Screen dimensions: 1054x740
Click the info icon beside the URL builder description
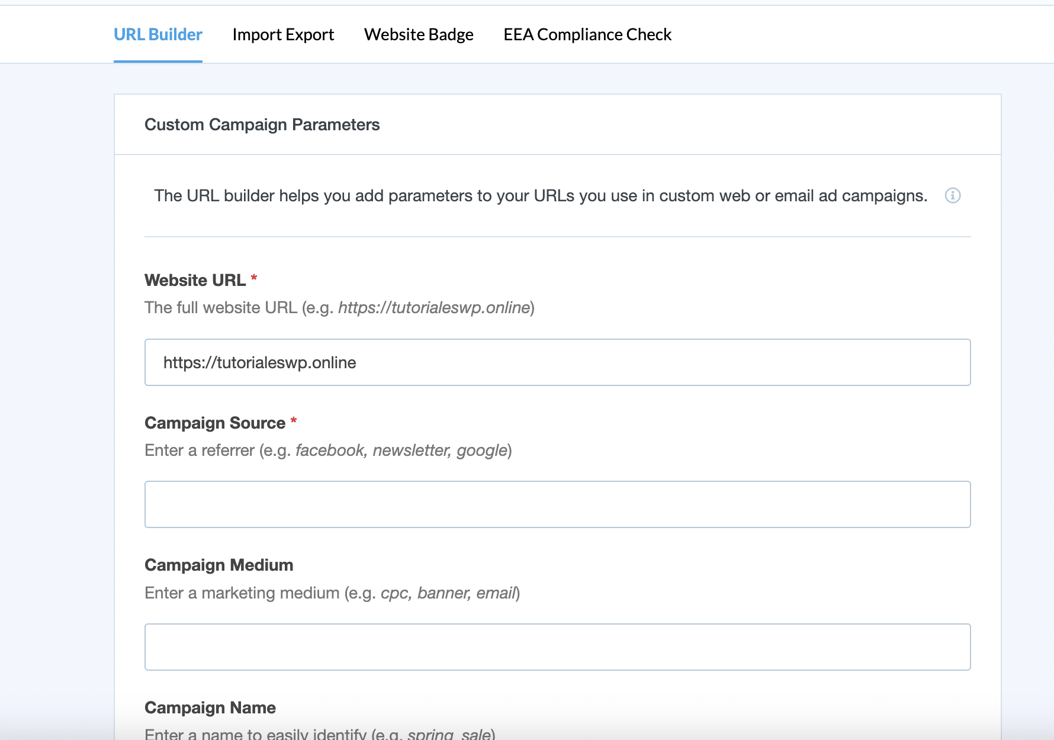[x=952, y=195]
